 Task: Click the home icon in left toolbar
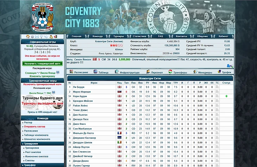pos(27,37)
